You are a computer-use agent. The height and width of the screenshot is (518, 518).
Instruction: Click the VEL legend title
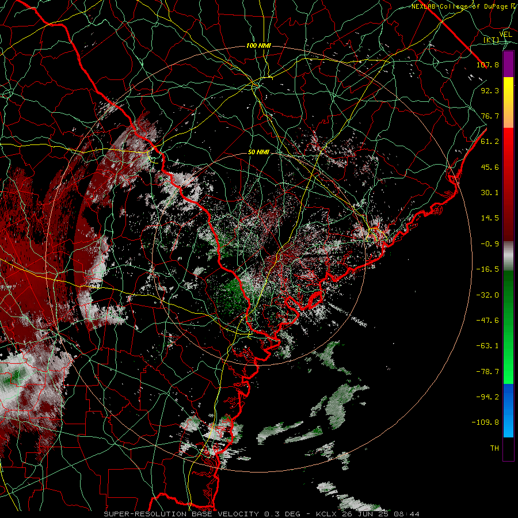coord(506,35)
